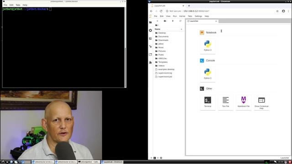Viewport: 292px width, 164px height.
Task: Open the terminal window Help menu
Action: (x=25, y=5)
